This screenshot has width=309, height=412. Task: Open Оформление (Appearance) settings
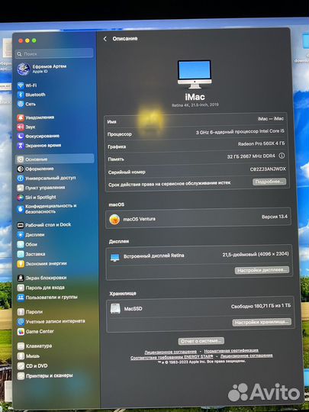coord(35,169)
